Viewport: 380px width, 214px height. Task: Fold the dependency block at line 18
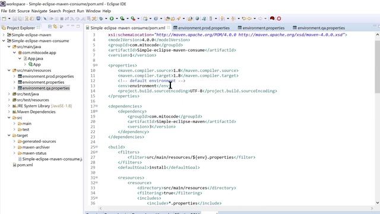[97, 111]
